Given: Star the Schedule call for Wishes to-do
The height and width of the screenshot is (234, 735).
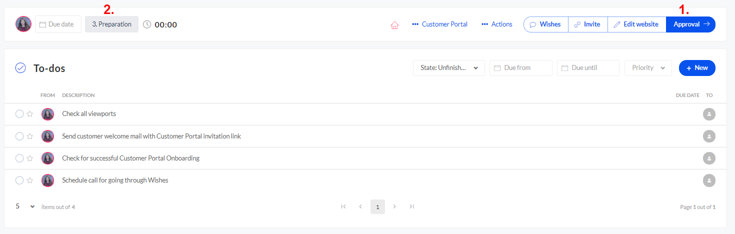Looking at the screenshot, I should coord(30,180).
